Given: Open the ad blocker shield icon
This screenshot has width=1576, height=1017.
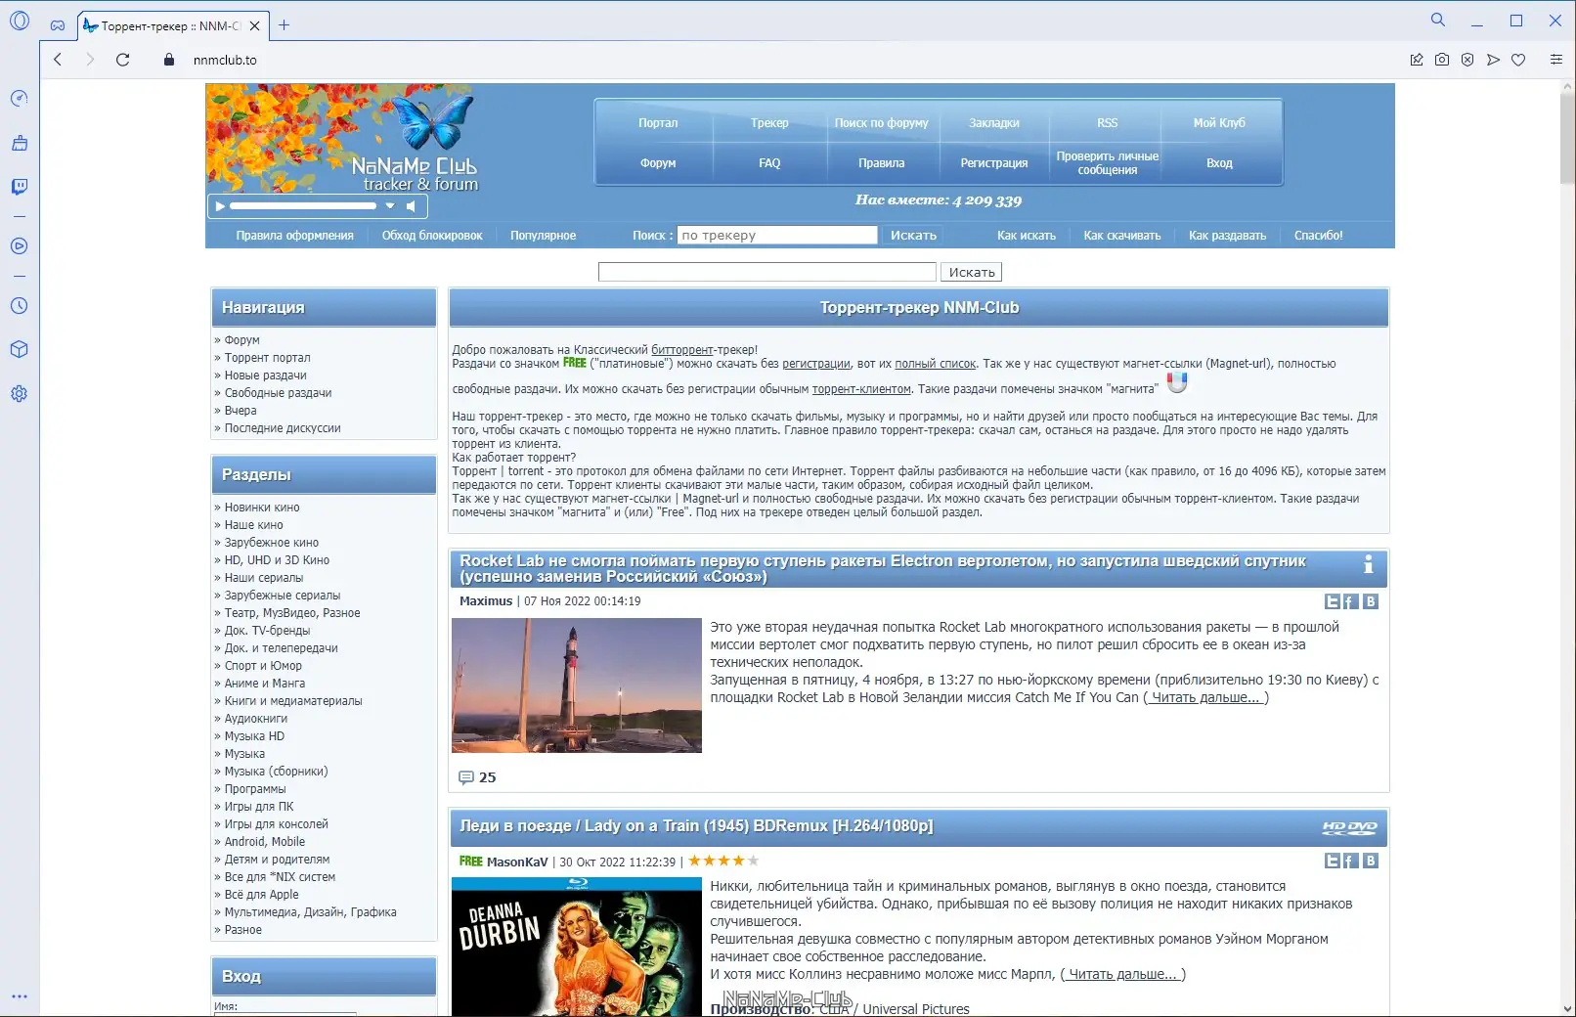Looking at the screenshot, I should (x=1467, y=60).
